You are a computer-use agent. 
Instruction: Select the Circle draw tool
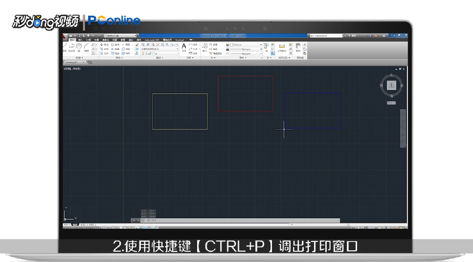(79, 47)
